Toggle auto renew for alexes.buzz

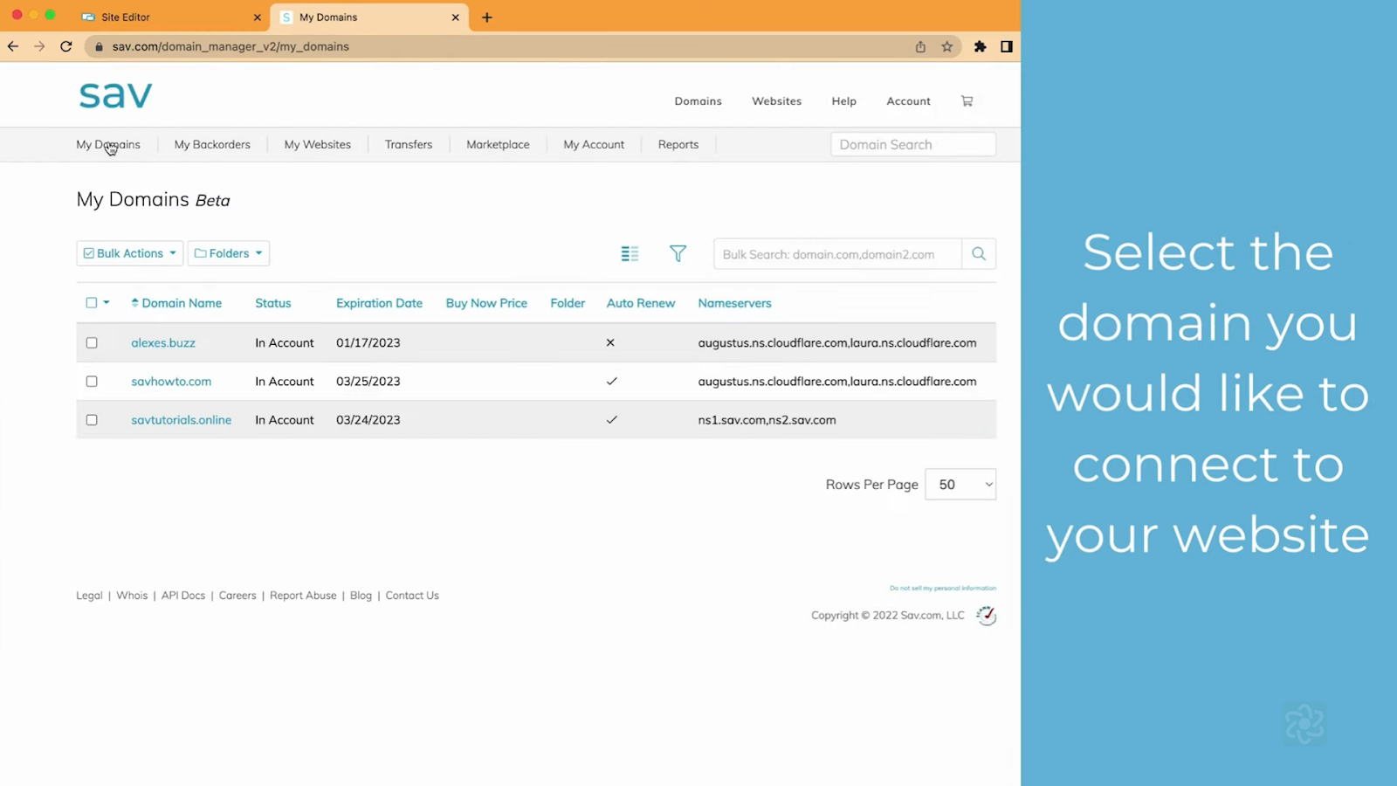(610, 343)
